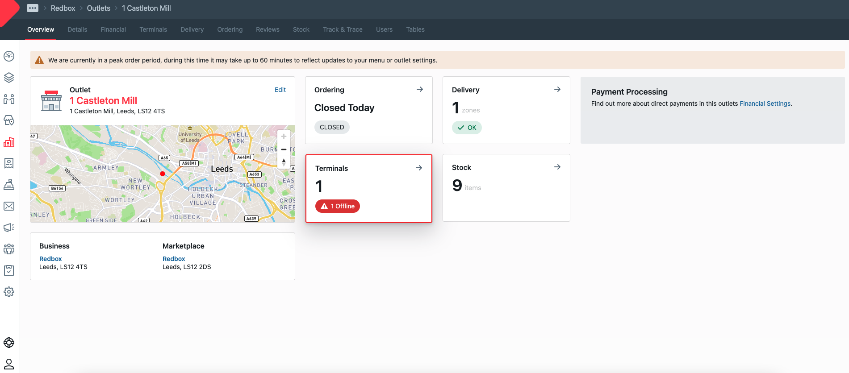This screenshot has height=373, width=849.
Task: Open the envelope messages sidebar icon
Action: (9, 206)
